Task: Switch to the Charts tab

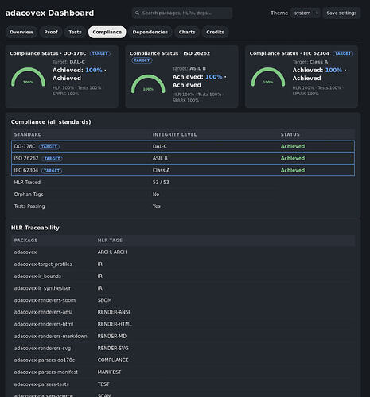Action: click(x=187, y=32)
